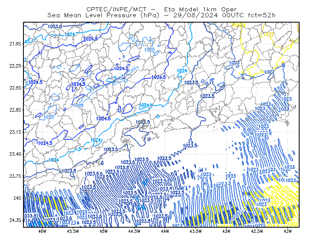The height and width of the screenshot is (249, 323).
Task: Click the 21.9S latitude axis label
Action: [15, 44]
